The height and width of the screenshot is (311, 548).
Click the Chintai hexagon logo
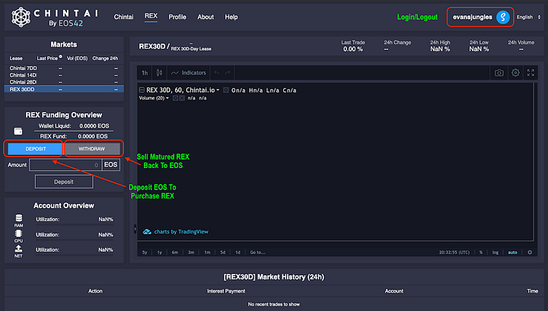click(21, 17)
